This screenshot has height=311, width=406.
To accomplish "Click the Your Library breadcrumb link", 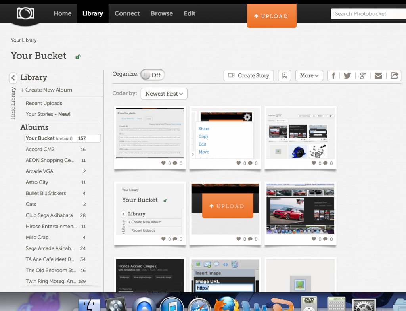I will coord(24,40).
